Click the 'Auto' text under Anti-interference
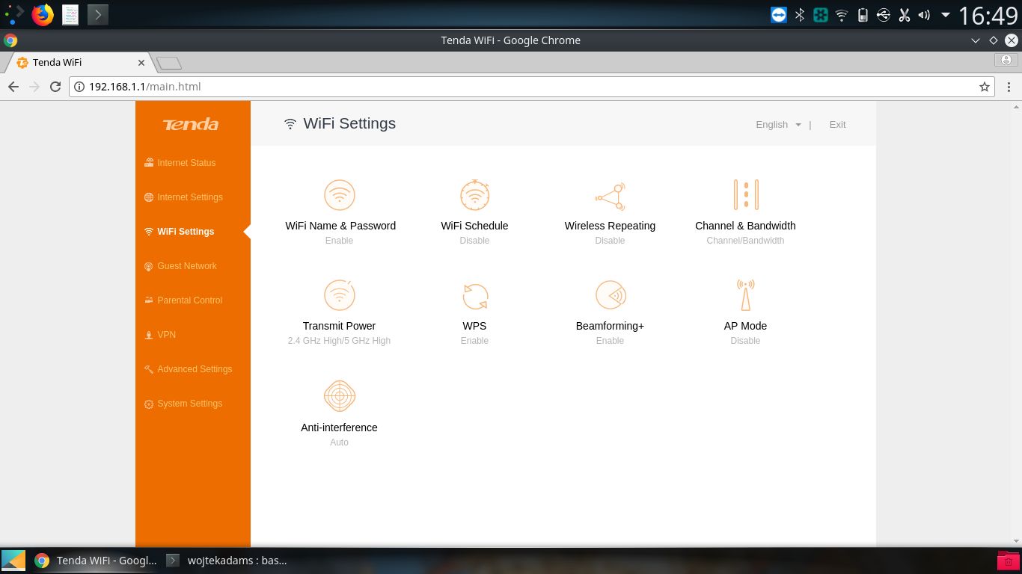 pyautogui.click(x=339, y=442)
